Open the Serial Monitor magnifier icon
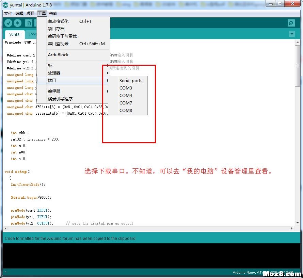The height and width of the screenshot is (278, 303). pos(291,23)
